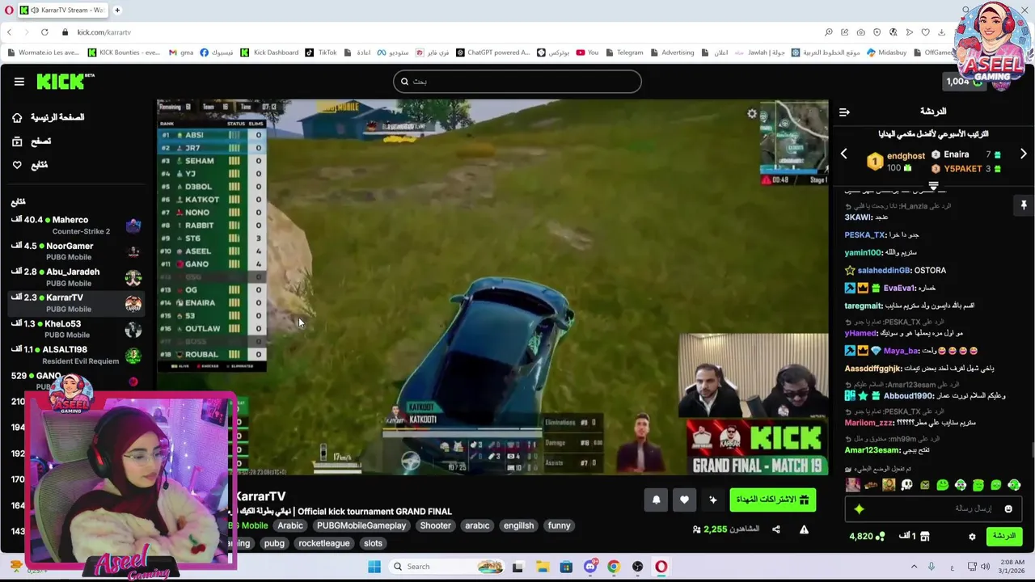Open the KarrarTV Stream browser tab
Viewport: 1035px width, 582px height.
(61, 10)
